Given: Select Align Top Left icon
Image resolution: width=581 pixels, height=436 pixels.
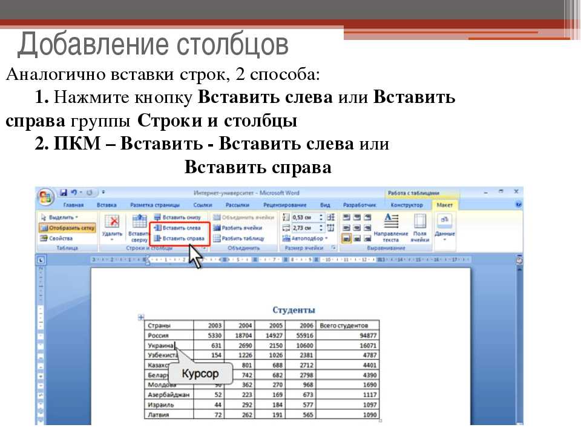Looking at the screenshot, I should [346, 217].
